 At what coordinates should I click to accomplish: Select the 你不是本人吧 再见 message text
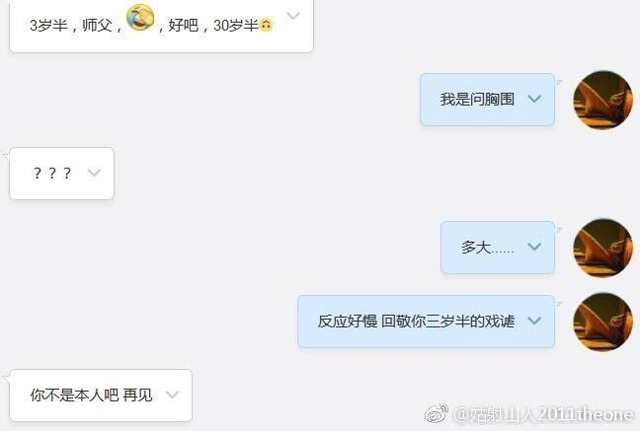[91, 395]
